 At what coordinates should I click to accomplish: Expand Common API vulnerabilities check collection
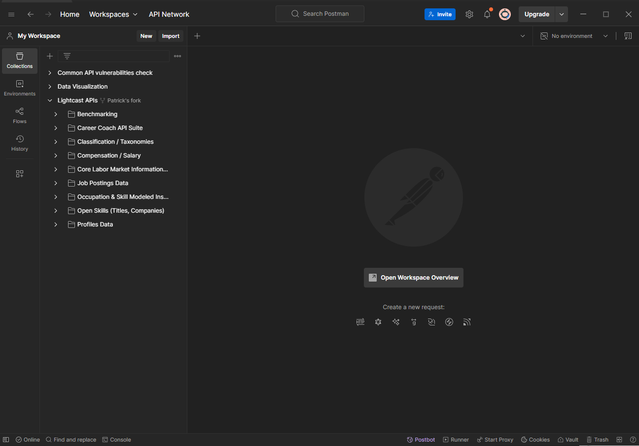50,73
